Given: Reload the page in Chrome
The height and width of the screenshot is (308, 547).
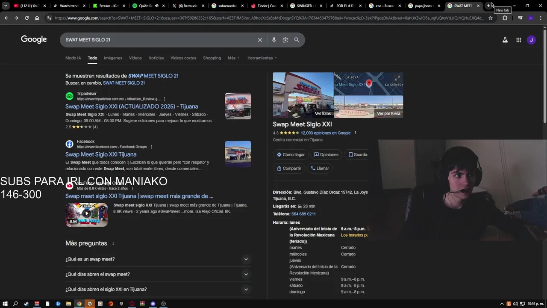Looking at the screenshot, I should pyautogui.click(x=26, y=18).
